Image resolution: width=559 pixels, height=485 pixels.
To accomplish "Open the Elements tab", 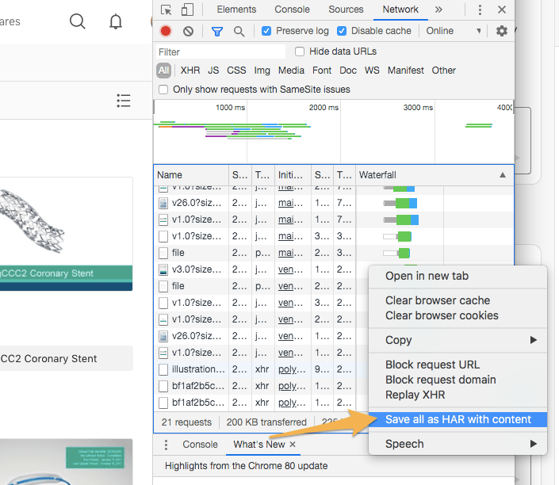I will pos(236,10).
